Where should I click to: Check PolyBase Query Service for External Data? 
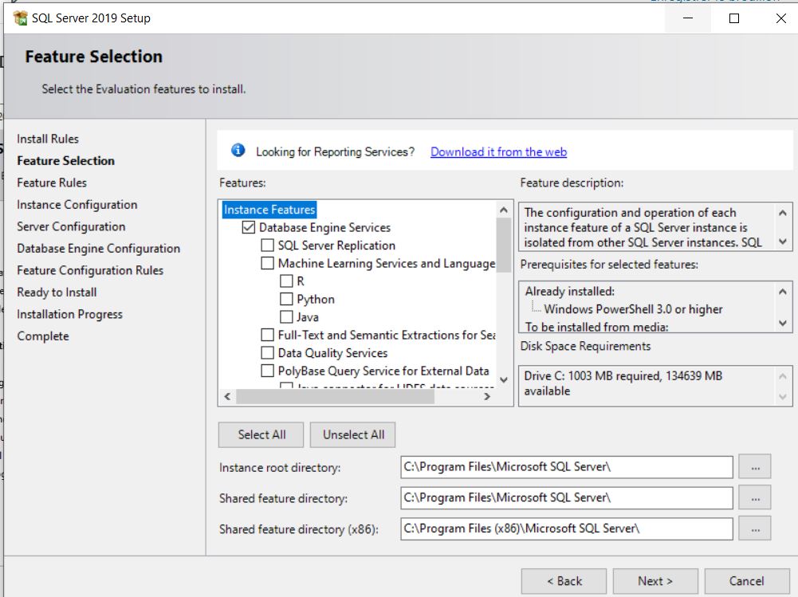click(267, 371)
